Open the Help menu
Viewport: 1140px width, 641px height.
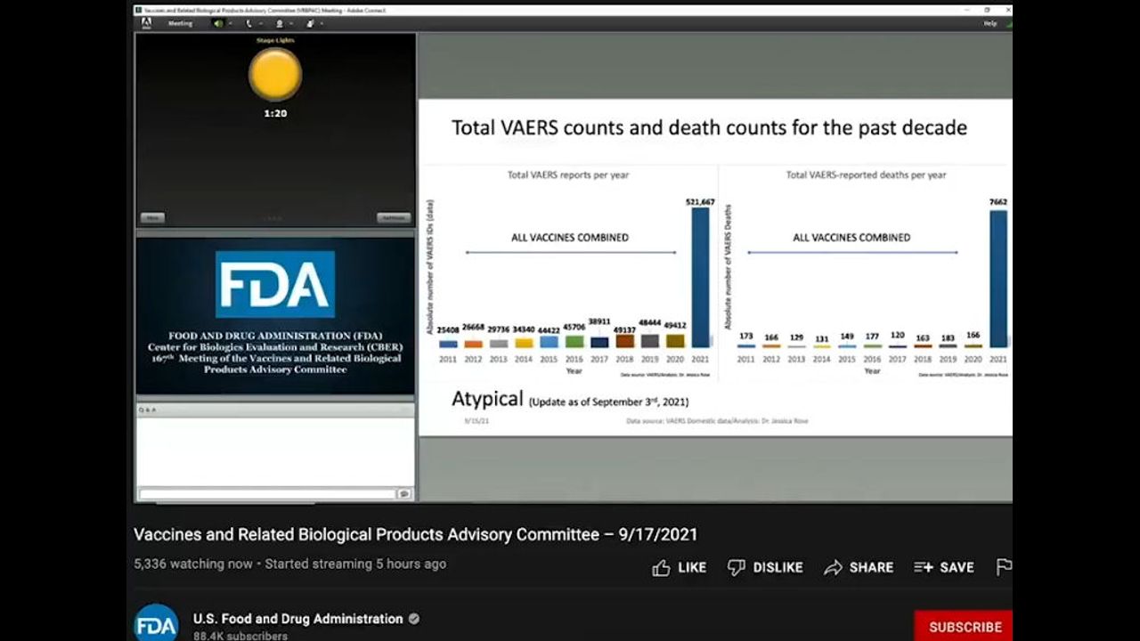tap(989, 23)
